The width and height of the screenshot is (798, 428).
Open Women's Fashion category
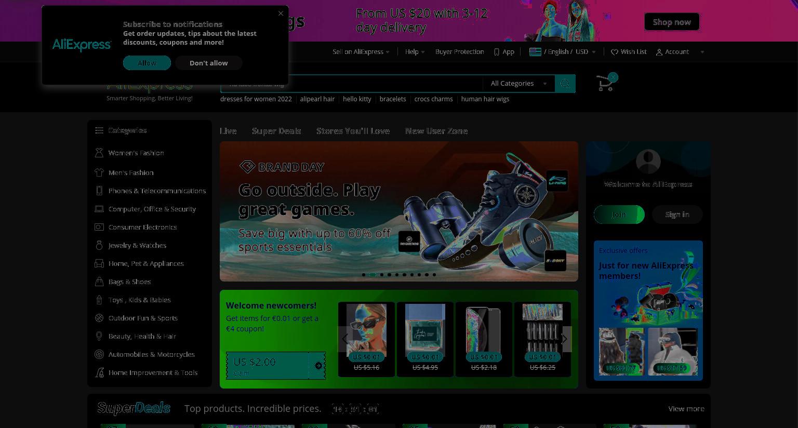[x=136, y=153]
